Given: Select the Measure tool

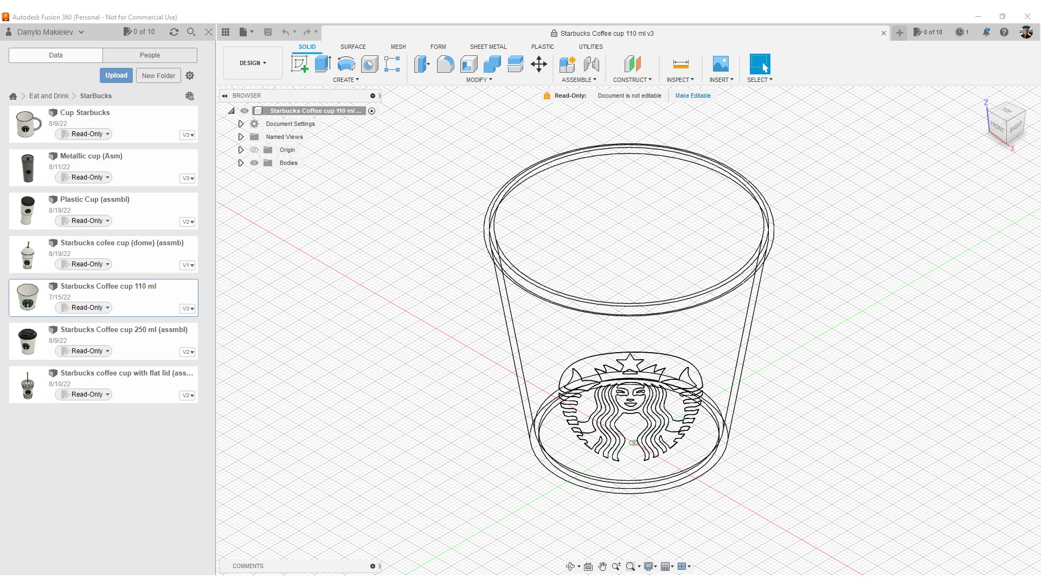Looking at the screenshot, I should tap(680, 64).
